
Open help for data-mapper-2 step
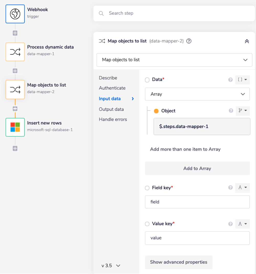tap(189, 41)
